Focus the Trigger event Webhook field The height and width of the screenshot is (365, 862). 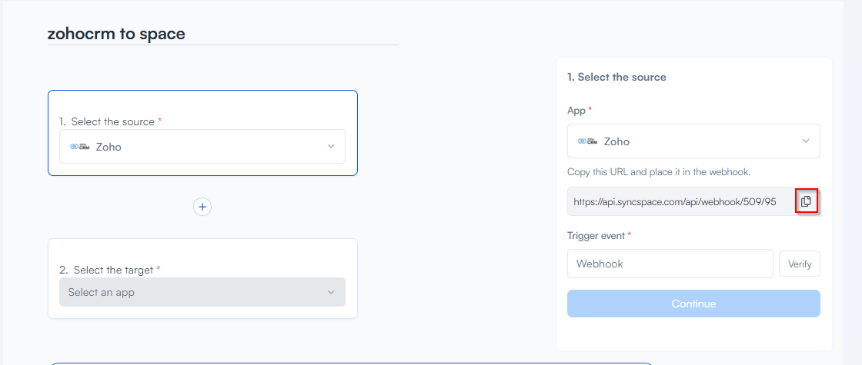click(x=670, y=264)
